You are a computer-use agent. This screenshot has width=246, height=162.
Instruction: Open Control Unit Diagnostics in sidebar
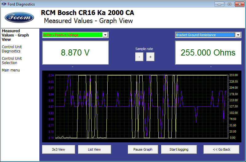click(12, 49)
